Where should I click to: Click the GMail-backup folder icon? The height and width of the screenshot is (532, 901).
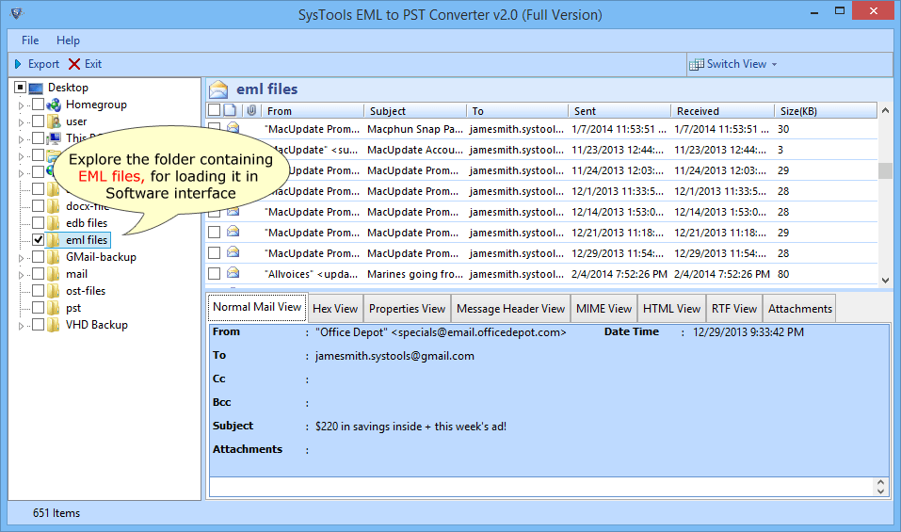[x=54, y=257]
